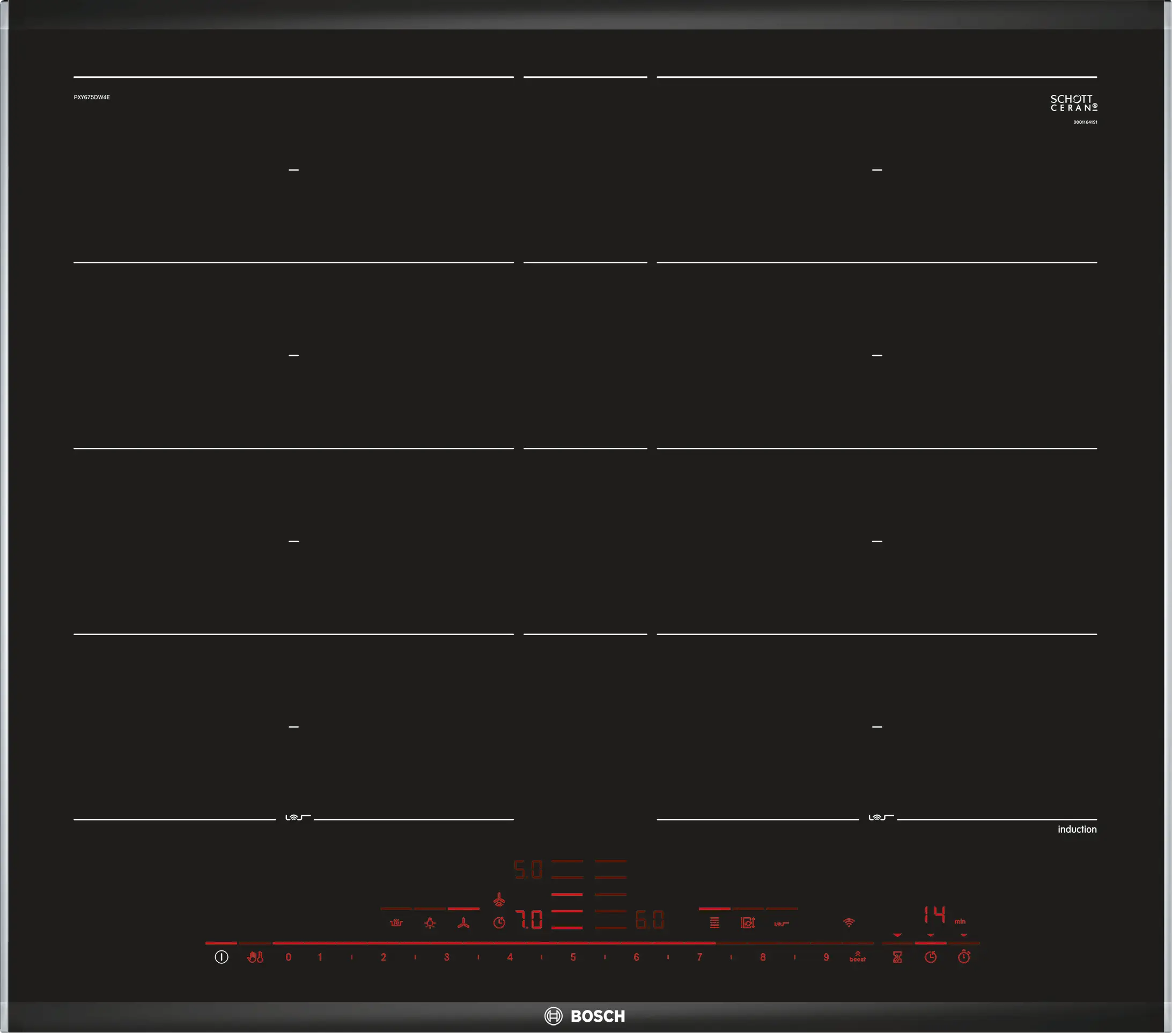
Task: Tap the hood fan speed icon
Action: pos(463,923)
